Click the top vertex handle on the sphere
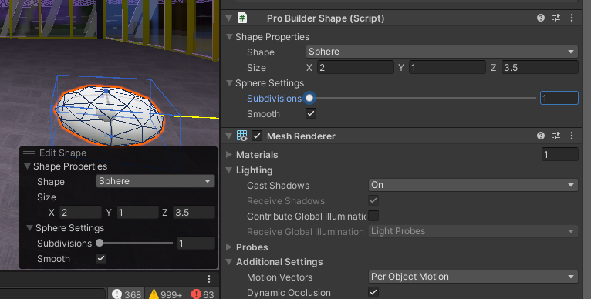Screen dimensions: 591x299 [x=106, y=91]
